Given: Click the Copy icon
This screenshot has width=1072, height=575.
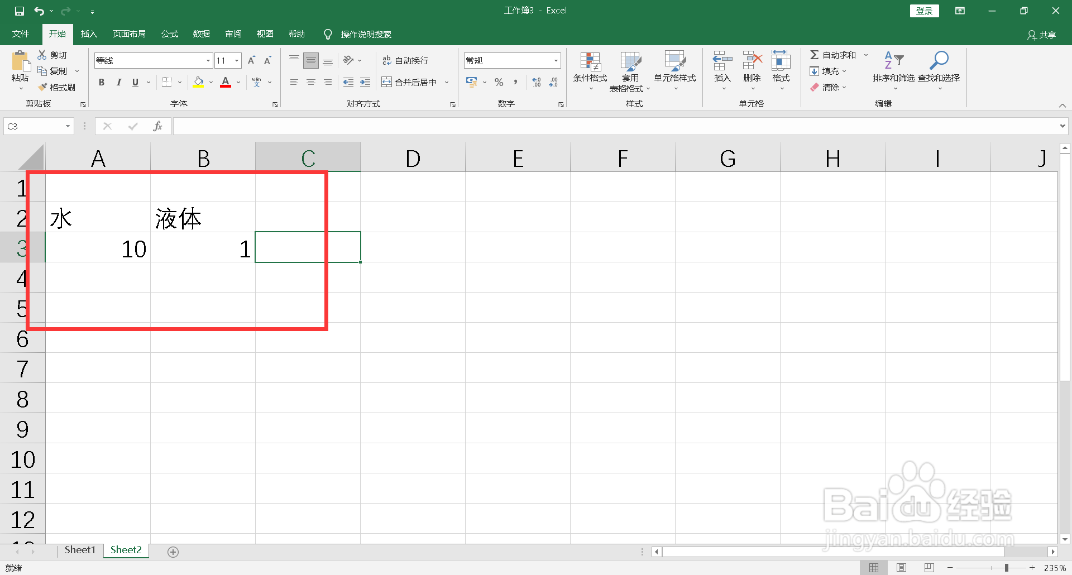Looking at the screenshot, I should coord(42,71).
